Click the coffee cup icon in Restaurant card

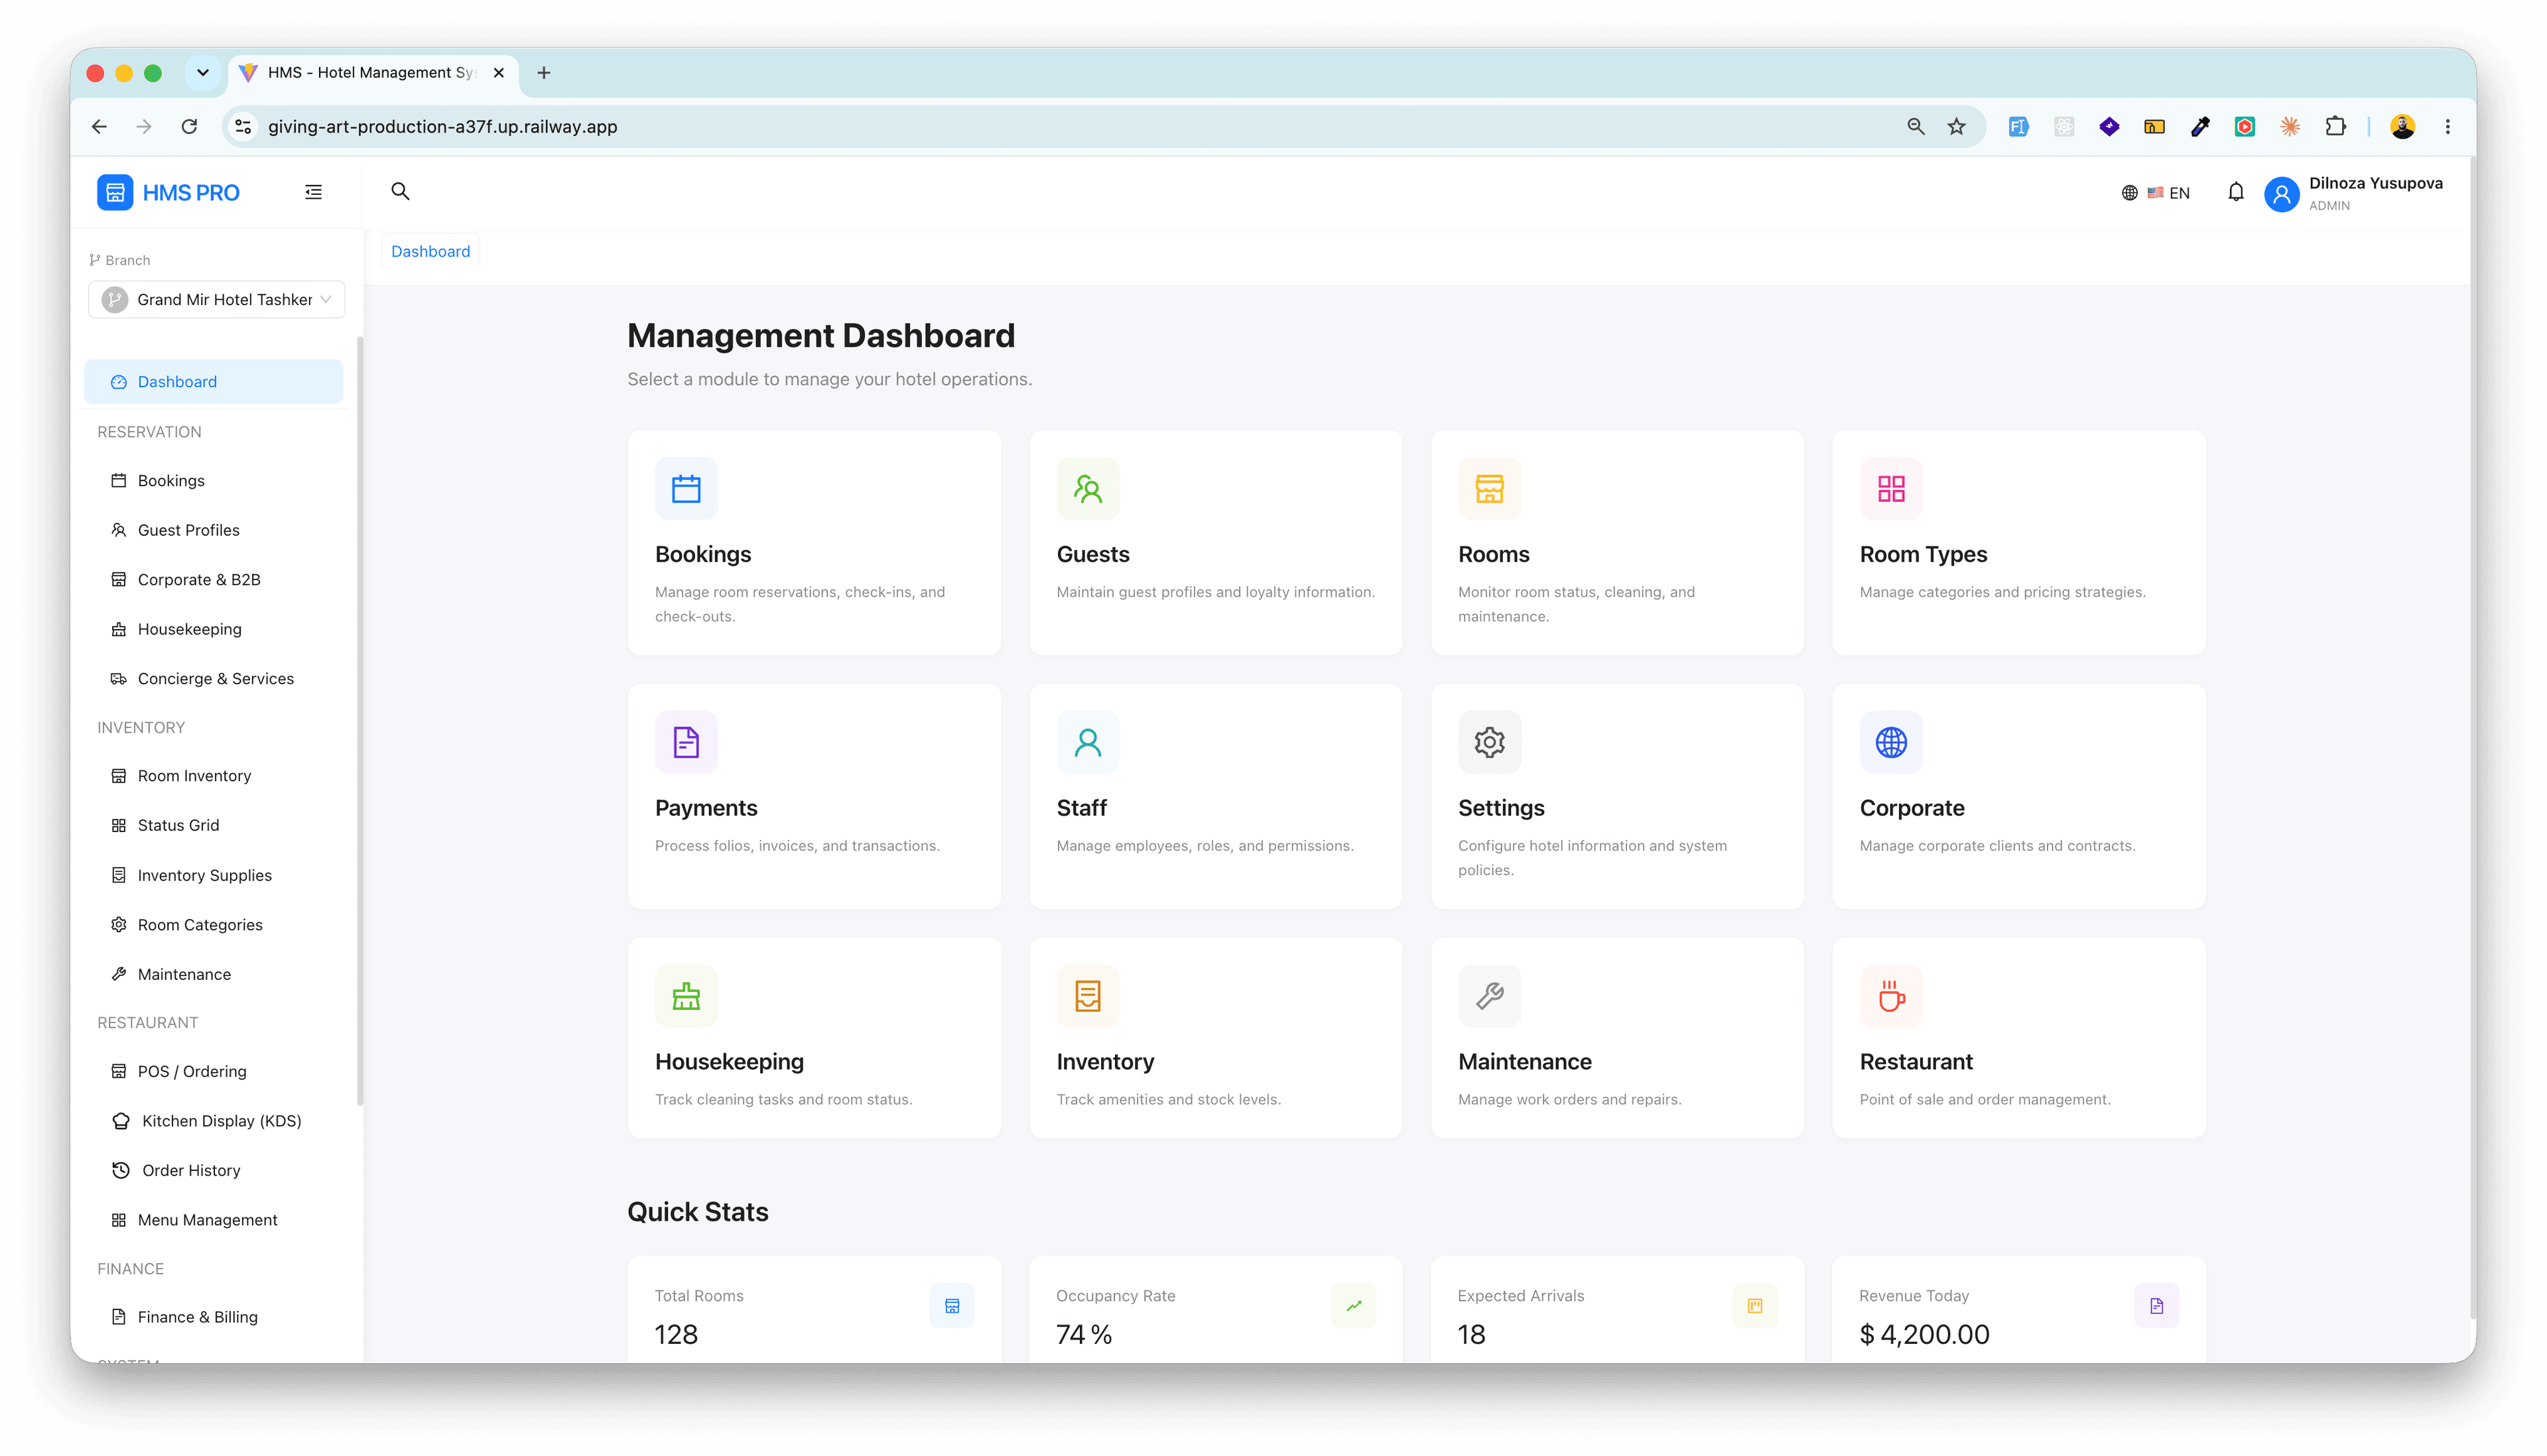pos(1891,996)
